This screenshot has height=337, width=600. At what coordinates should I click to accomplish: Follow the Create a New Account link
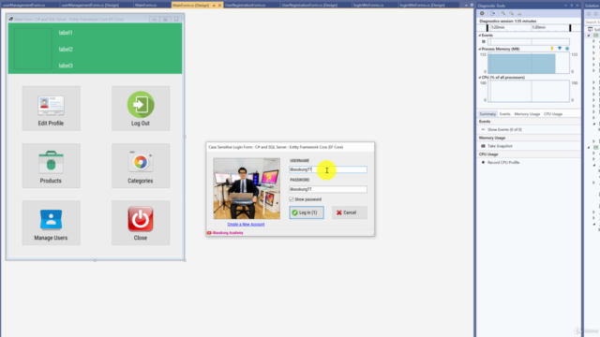pyautogui.click(x=246, y=225)
